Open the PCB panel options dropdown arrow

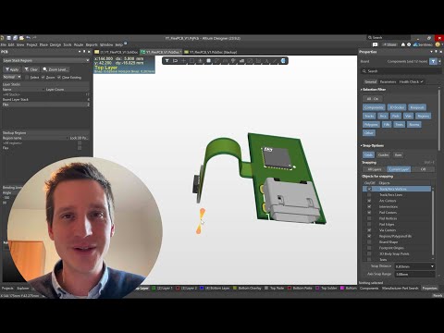(80, 52)
